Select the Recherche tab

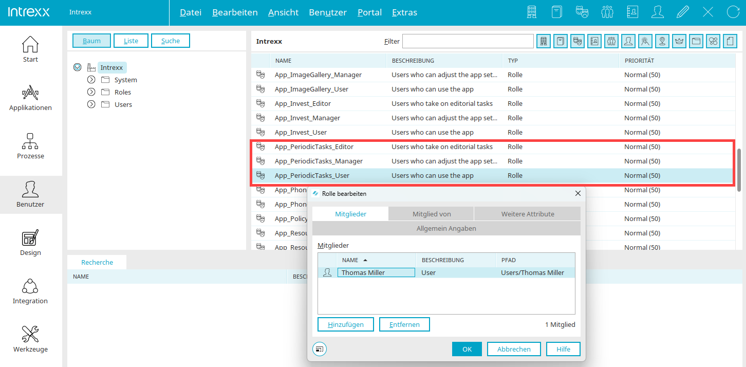tap(97, 262)
